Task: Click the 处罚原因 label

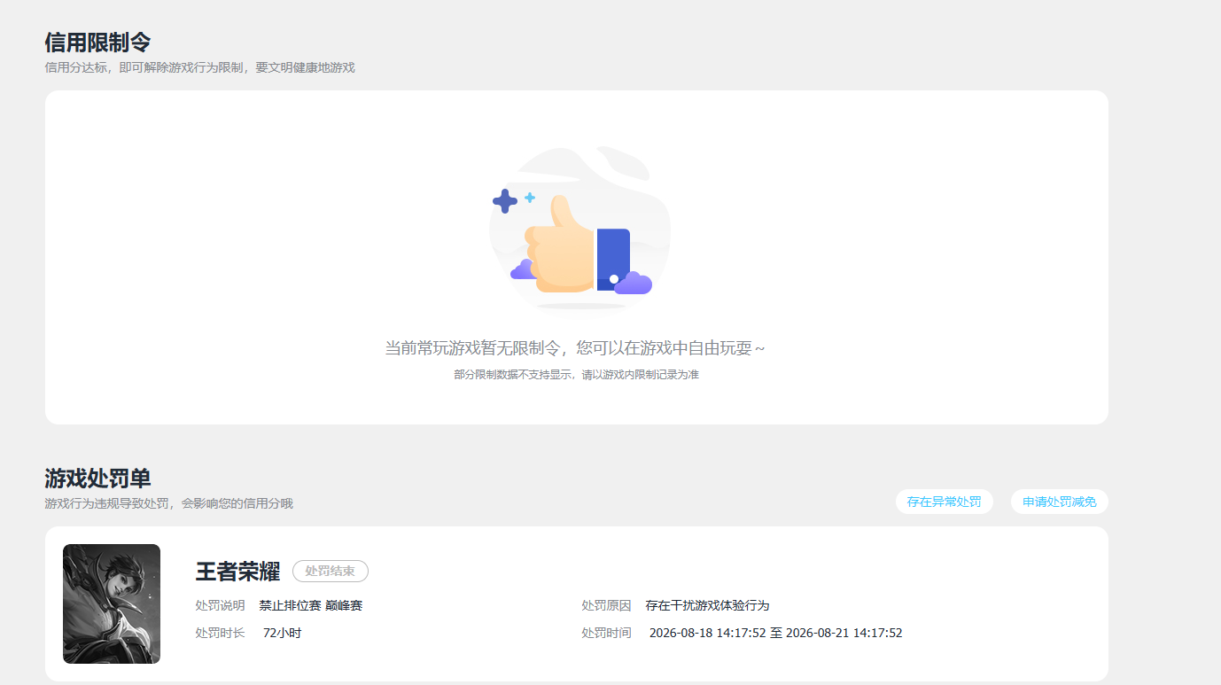Action: click(x=607, y=605)
